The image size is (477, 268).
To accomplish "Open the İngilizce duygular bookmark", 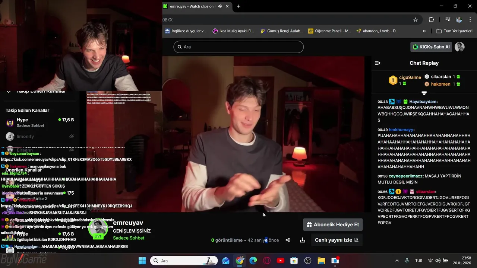I will pyautogui.click(x=186, y=31).
